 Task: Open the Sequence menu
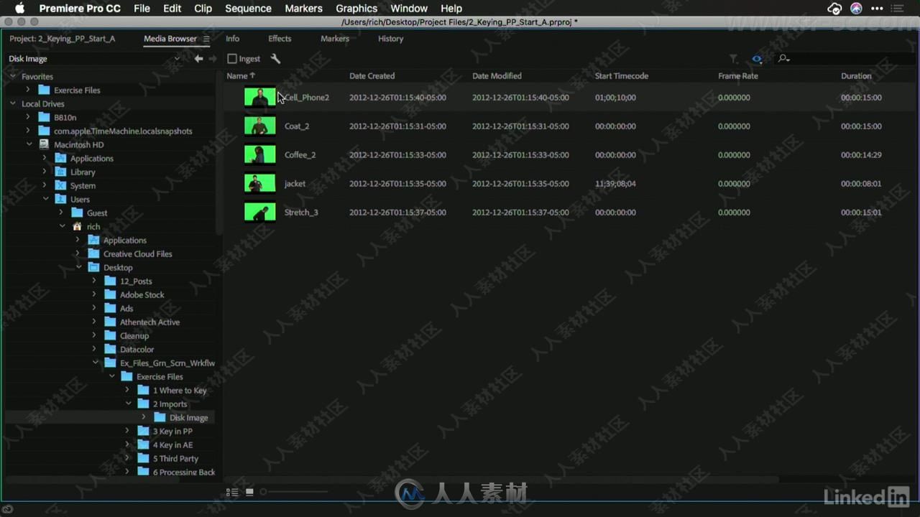248,9
